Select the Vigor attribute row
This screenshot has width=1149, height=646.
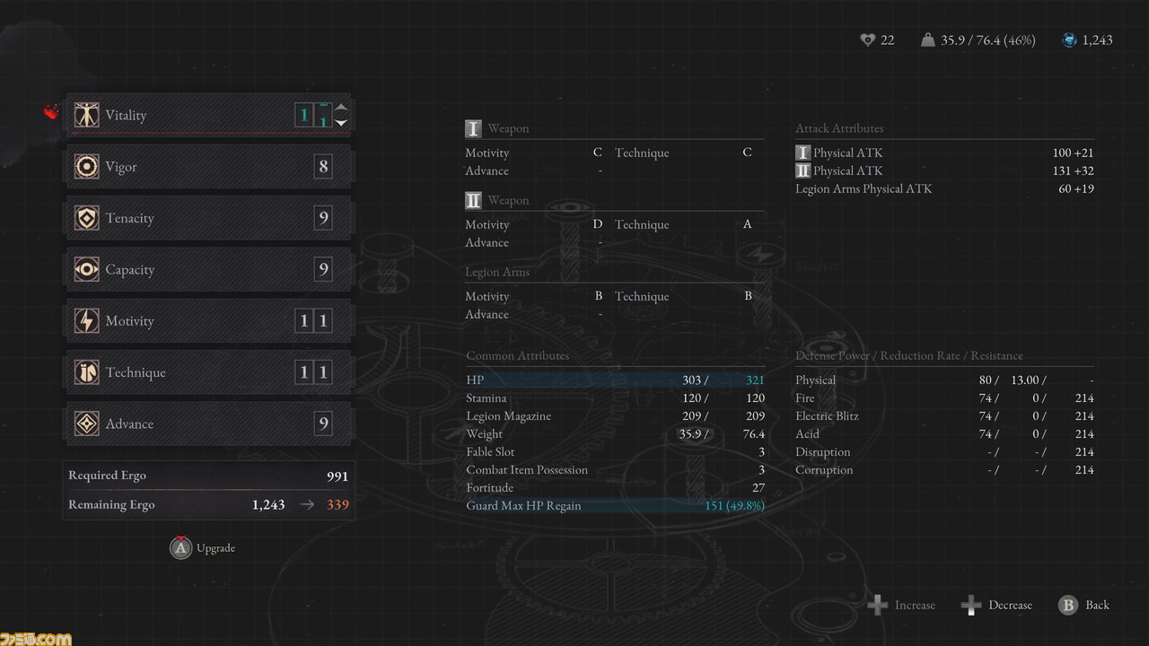coord(208,167)
